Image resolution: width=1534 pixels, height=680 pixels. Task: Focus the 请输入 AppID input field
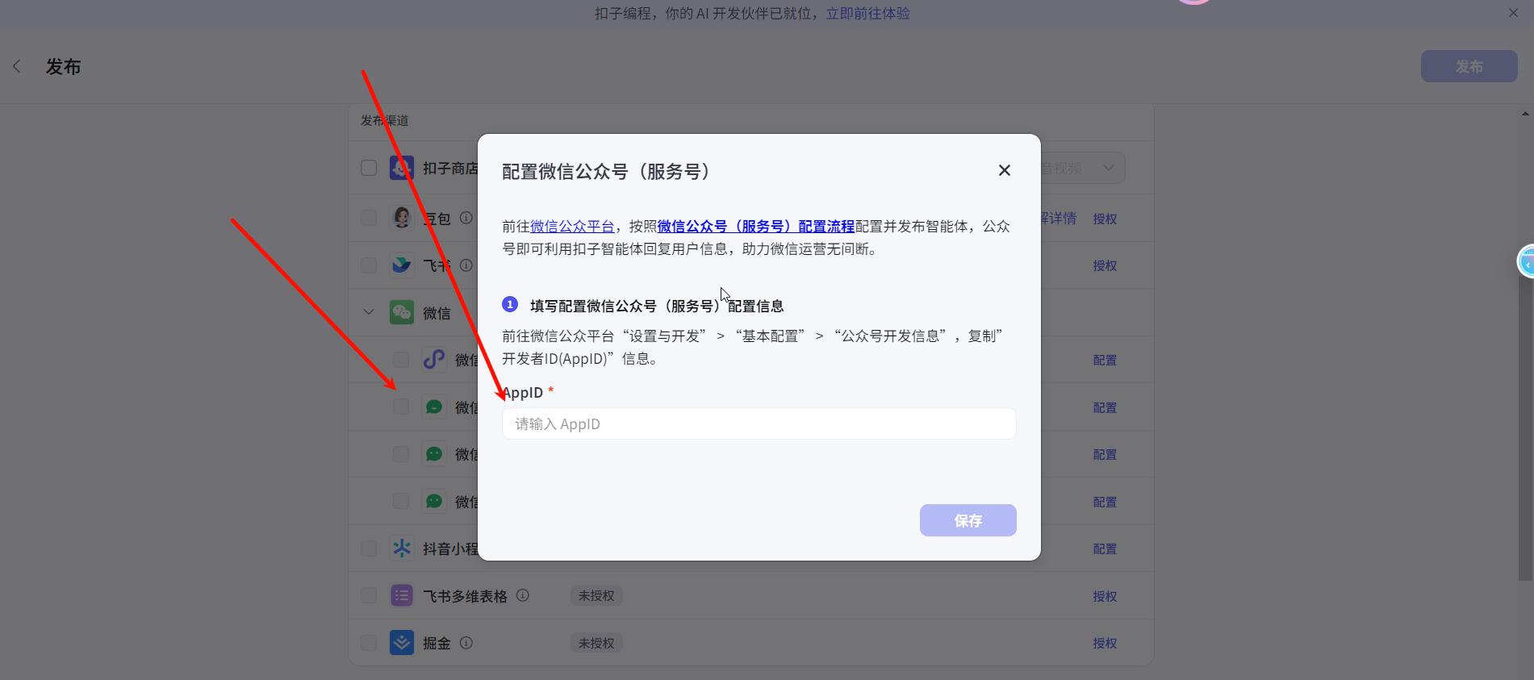click(x=759, y=423)
